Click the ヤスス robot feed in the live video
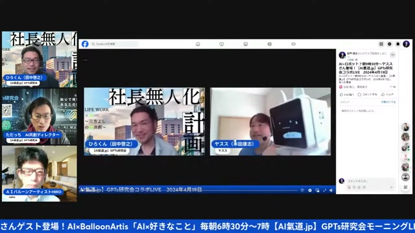Viewport: 415px width, 233px height. pos(270,122)
